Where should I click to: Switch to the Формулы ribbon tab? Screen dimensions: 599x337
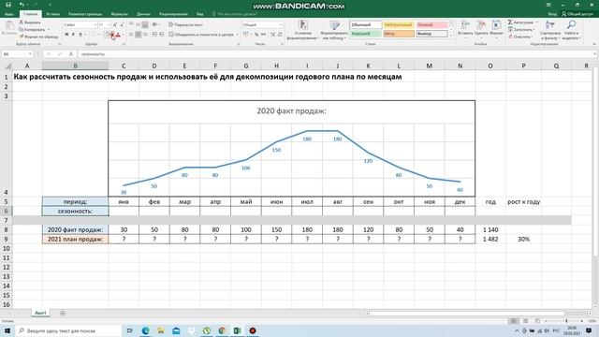point(119,14)
